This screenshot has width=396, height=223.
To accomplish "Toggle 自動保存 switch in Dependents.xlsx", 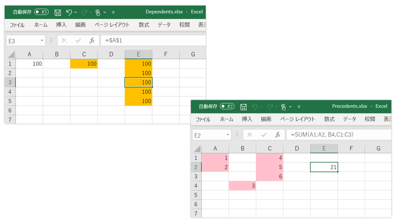I will click(x=41, y=12).
